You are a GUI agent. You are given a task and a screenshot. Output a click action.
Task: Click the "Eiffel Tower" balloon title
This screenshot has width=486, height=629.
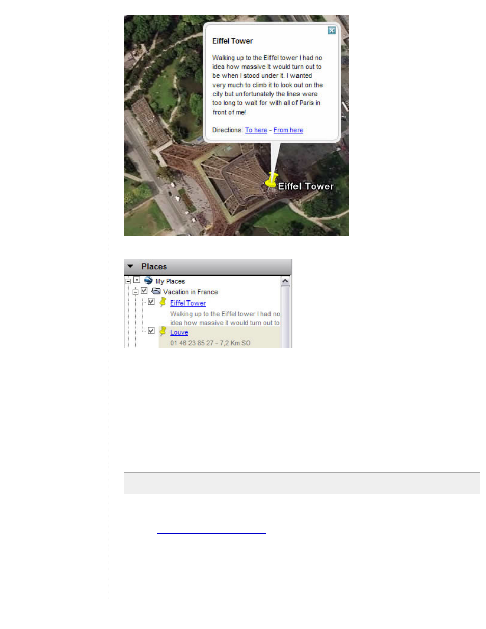coord(232,41)
